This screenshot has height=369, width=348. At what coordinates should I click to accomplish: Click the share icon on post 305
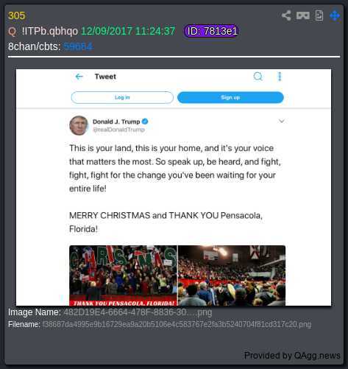coord(286,15)
